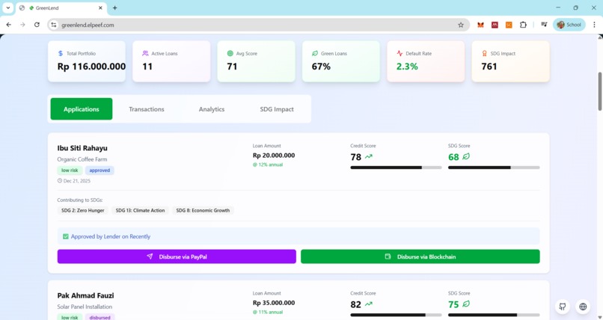Open the tab search dropdown arrow
This screenshot has width=603, height=320.
click(x=7, y=7)
